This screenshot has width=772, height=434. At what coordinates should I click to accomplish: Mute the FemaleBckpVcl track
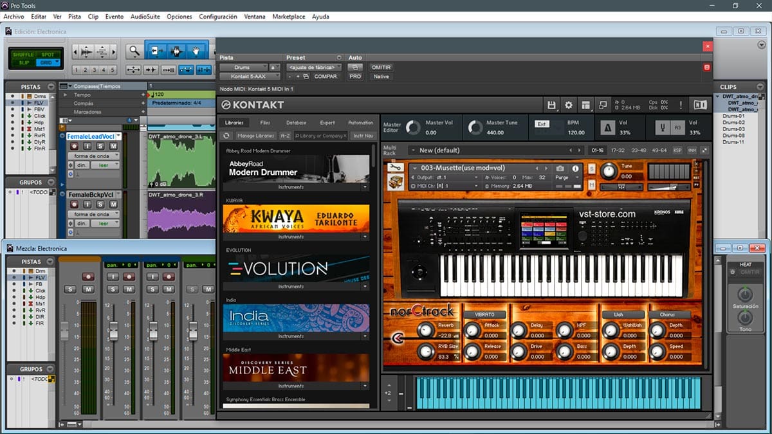[113, 204]
